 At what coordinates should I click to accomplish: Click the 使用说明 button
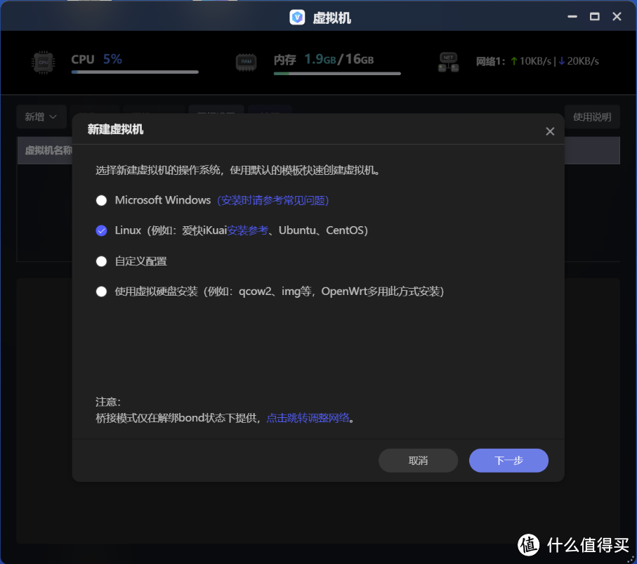click(592, 117)
